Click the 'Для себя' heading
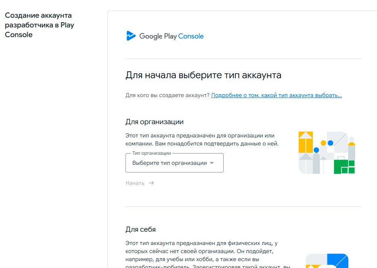This screenshot has width=377, height=268. 140,230
